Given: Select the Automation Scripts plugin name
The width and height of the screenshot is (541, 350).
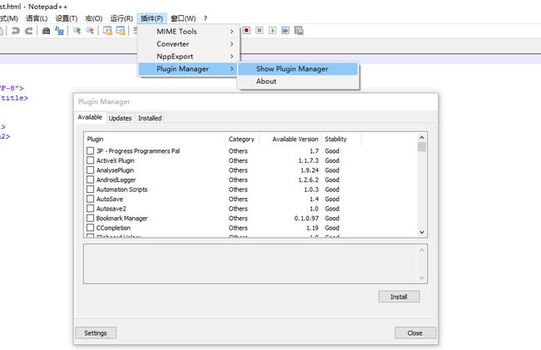Looking at the screenshot, I should tap(122, 190).
